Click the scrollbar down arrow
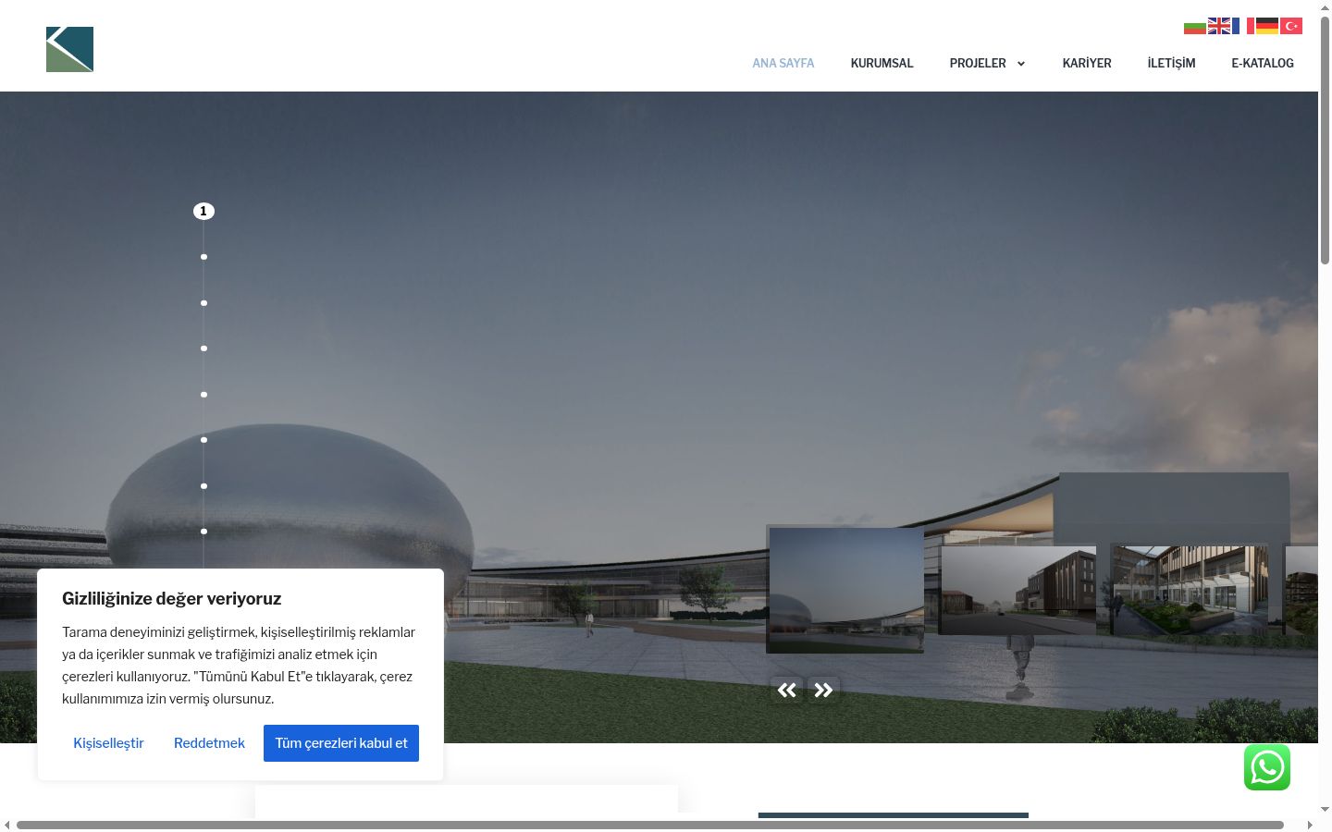This screenshot has height=832, width=1332. pos(1325,810)
